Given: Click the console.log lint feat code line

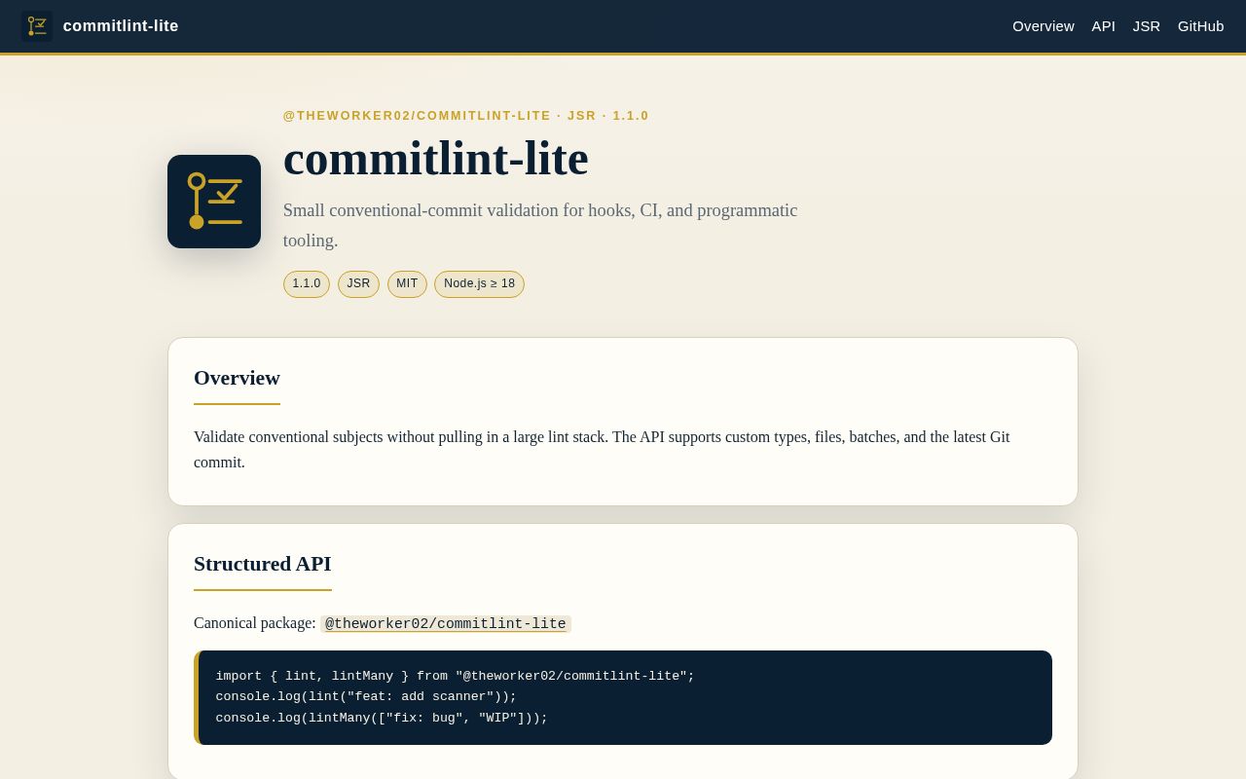Looking at the screenshot, I should pos(366,697).
